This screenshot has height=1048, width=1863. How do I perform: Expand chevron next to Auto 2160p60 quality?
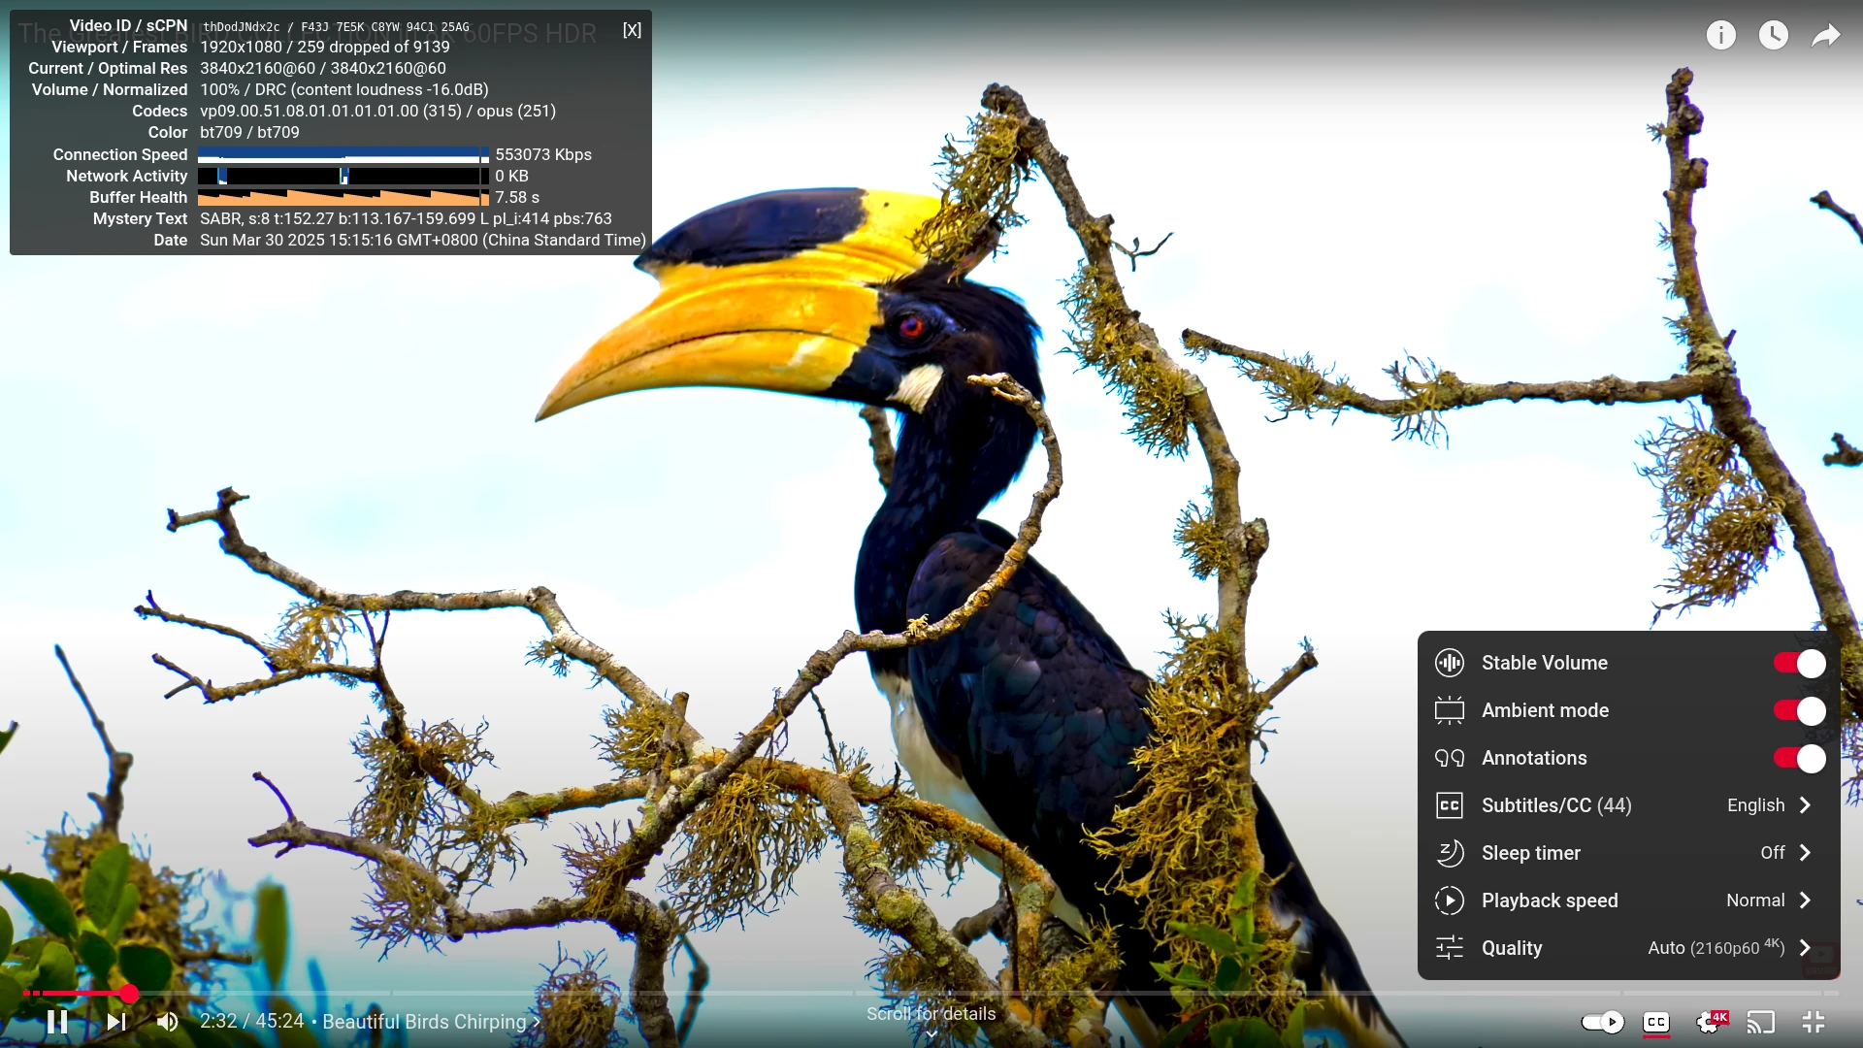pyautogui.click(x=1805, y=948)
